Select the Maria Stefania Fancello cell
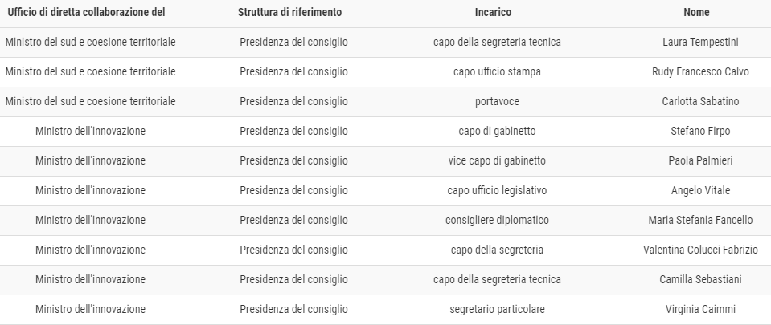 (700, 221)
